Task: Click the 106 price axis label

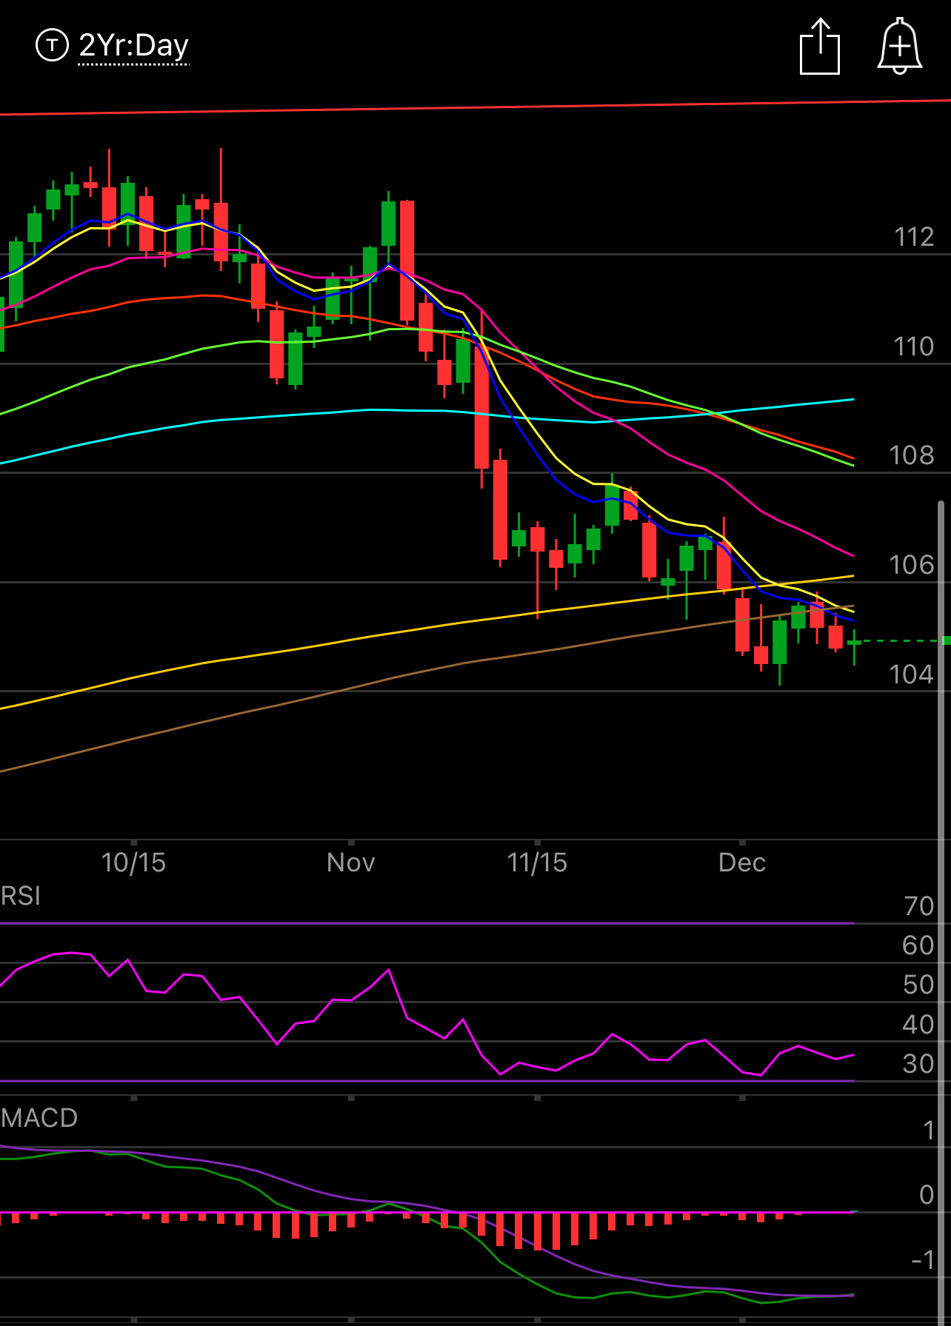Action: click(912, 565)
